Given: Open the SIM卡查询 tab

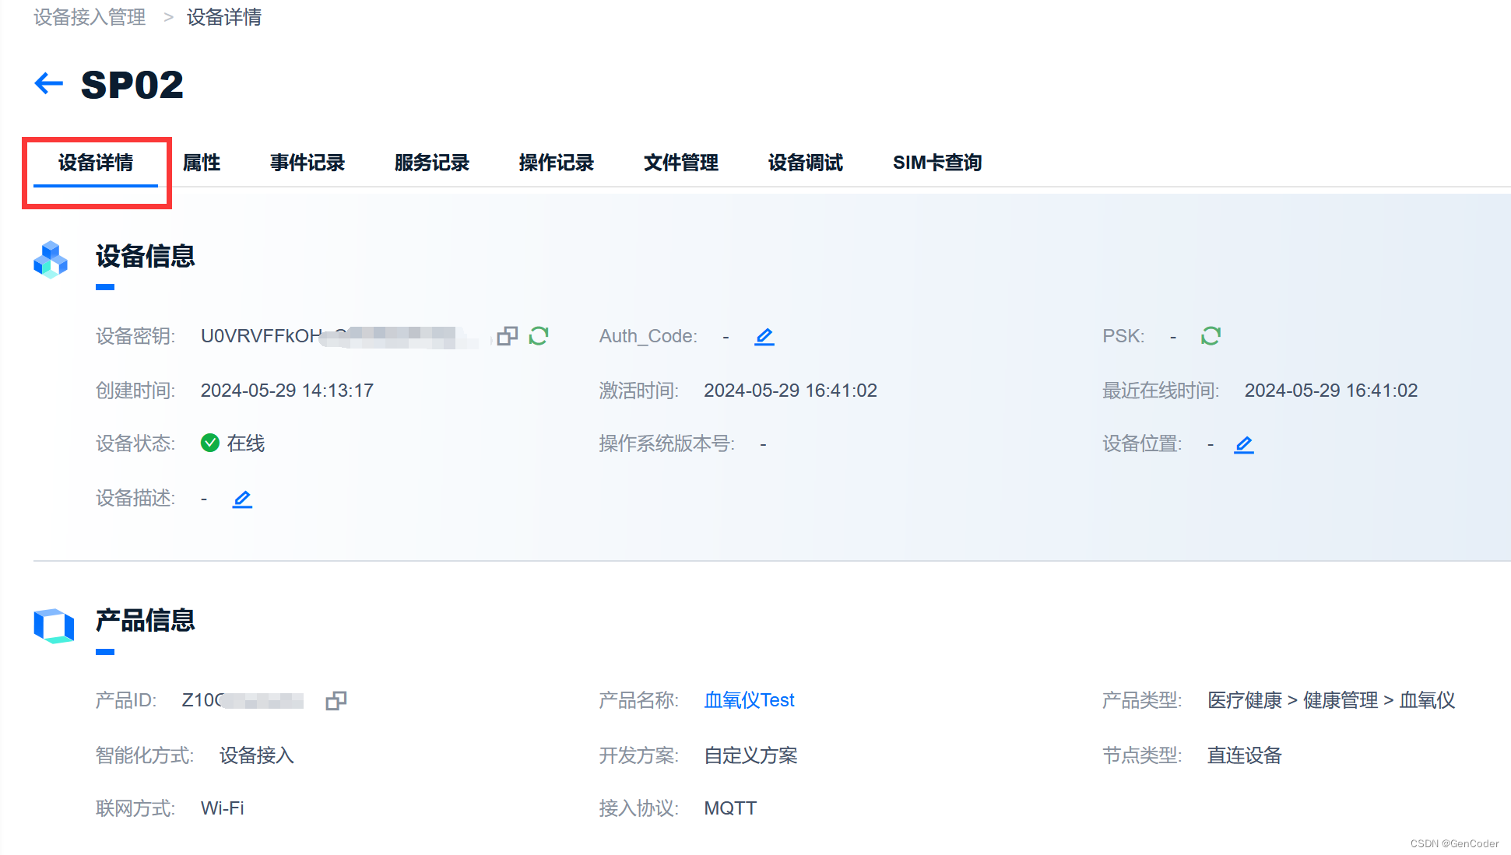Looking at the screenshot, I should [x=937, y=163].
